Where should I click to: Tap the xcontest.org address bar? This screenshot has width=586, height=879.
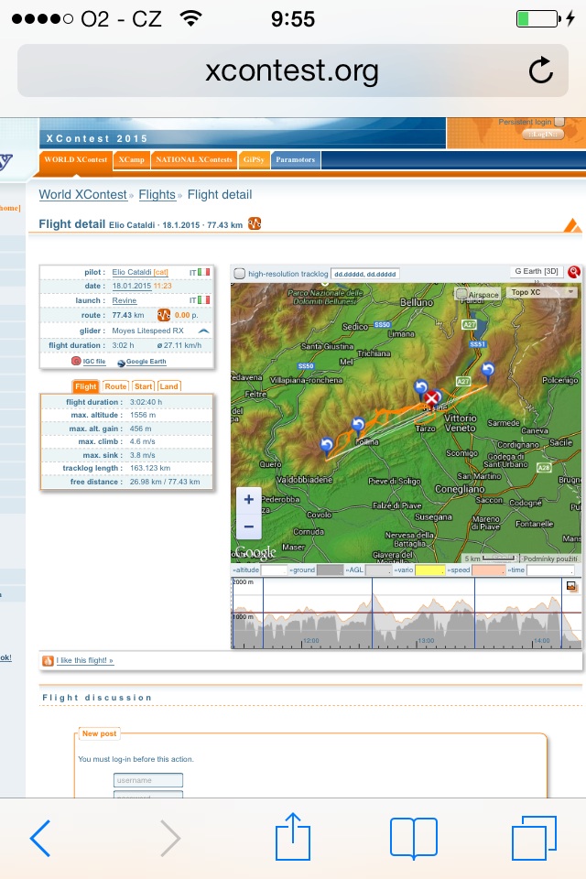(x=293, y=71)
